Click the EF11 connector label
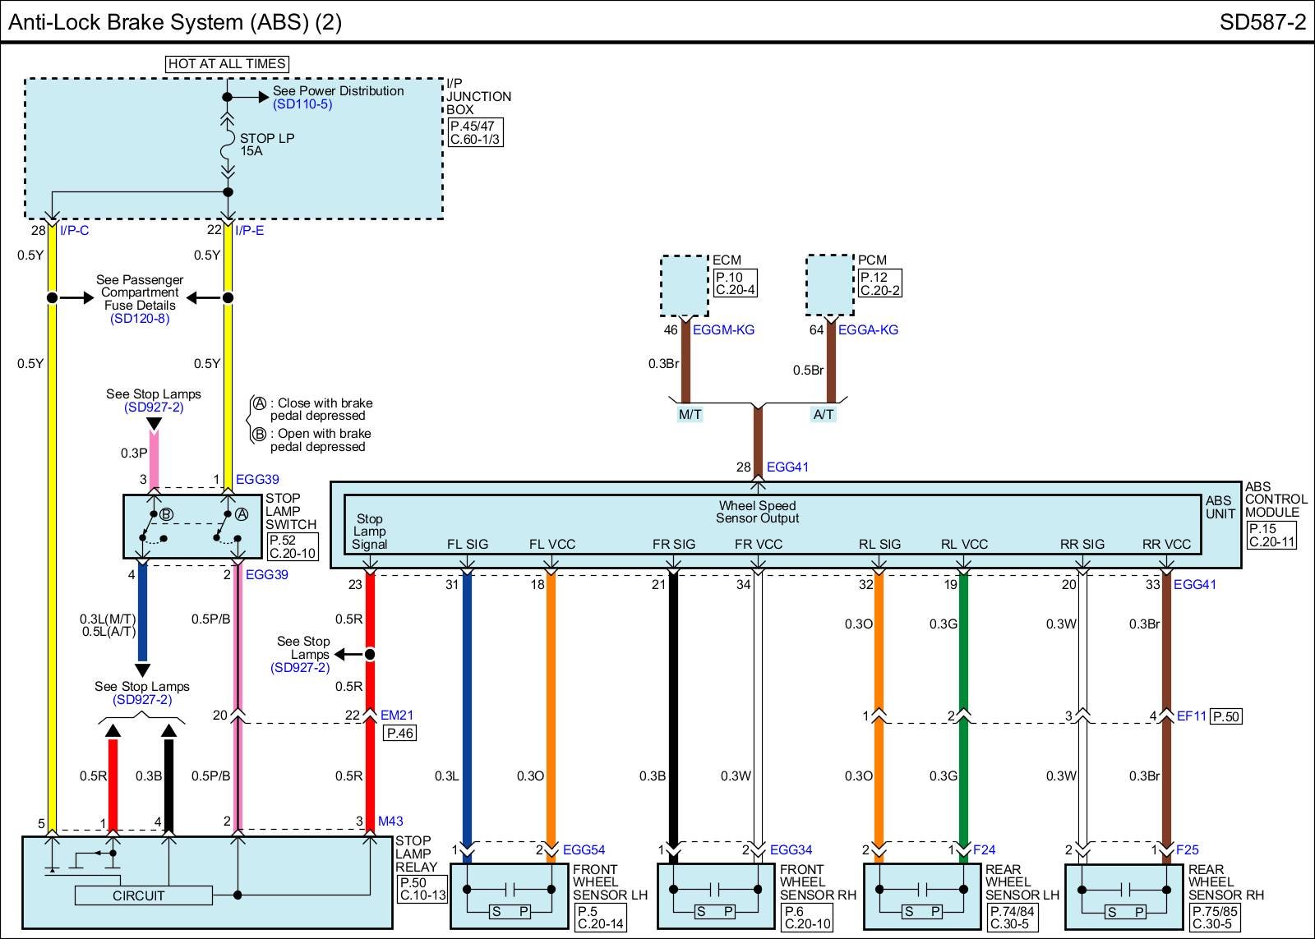Screen dimensions: 1315x939 [1191, 716]
